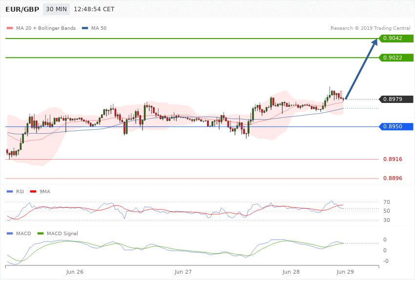The height and width of the screenshot is (281, 415).
Task: Click the MA 50 legend label
Action: pyautogui.click(x=99, y=28)
